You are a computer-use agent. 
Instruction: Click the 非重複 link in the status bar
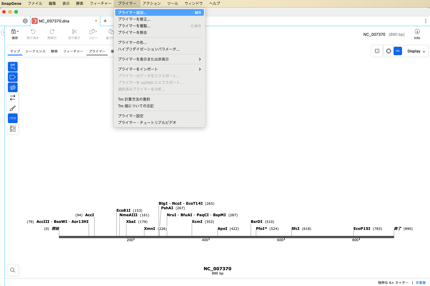click(x=420, y=282)
